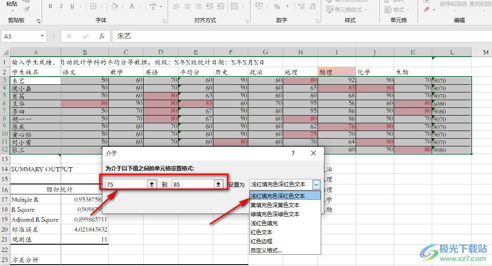Viewport: 492px width, 266px height.
Task: Click the formula bar Cancel X icon
Action: (x=69, y=36)
